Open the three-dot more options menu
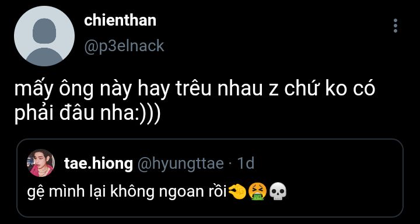The width and height of the screenshot is (420, 224). [395, 26]
